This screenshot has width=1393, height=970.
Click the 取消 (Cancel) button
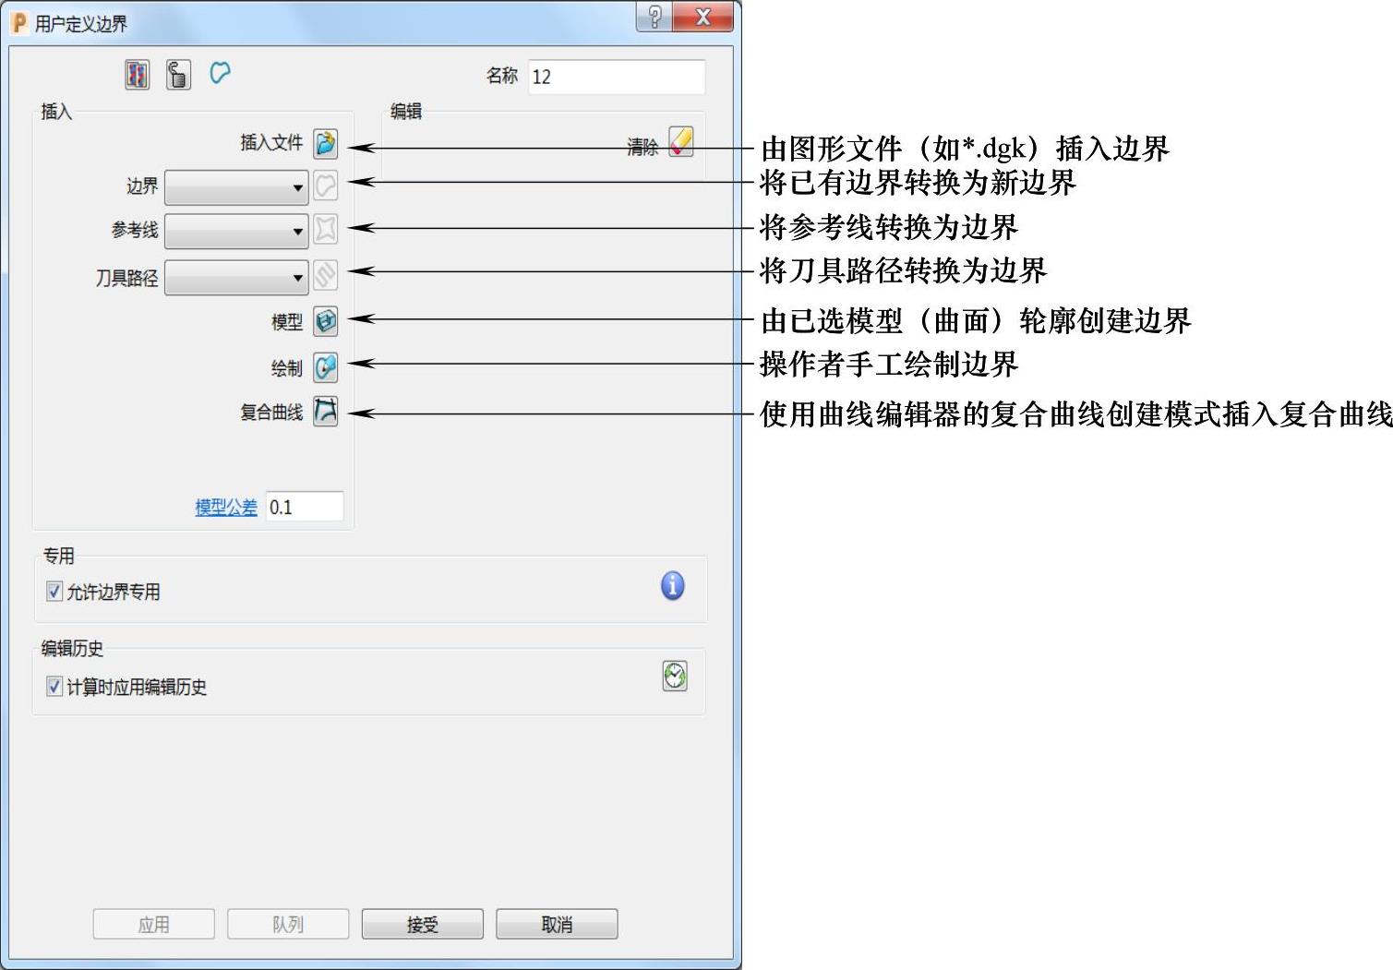coord(557,924)
